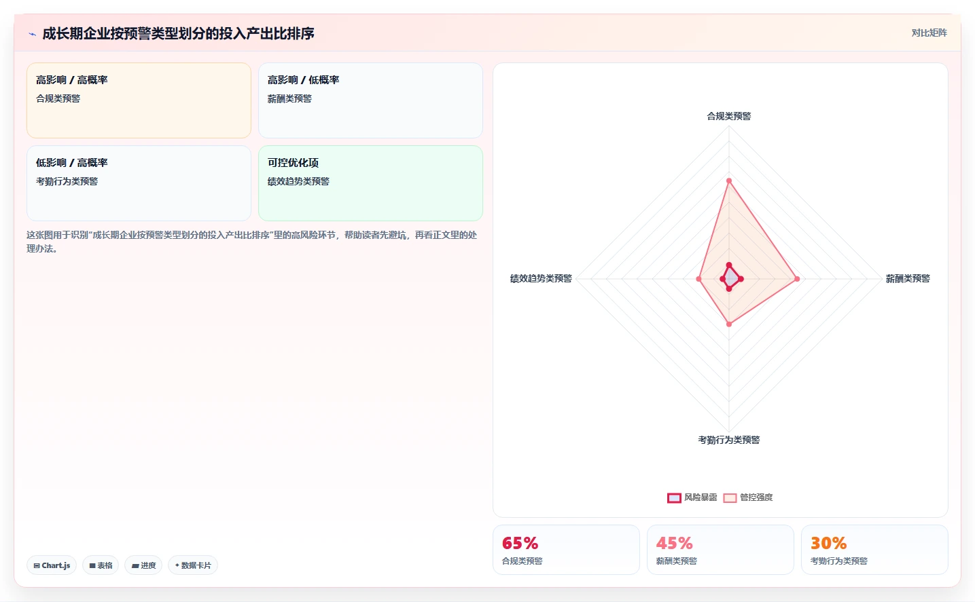This screenshot has height=602, width=975.
Task: Open the 高影响 / 高概率 matrix card
Action: click(x=139, y=100)
